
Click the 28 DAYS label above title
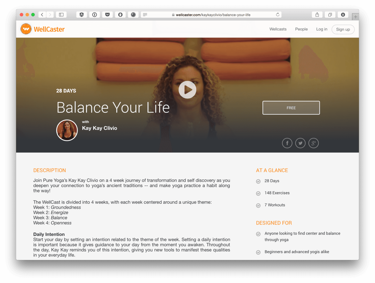[x=66, y=91]
